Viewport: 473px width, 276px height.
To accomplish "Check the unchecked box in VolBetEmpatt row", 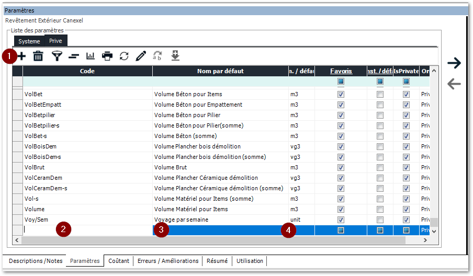I will (x=380, y=105).
